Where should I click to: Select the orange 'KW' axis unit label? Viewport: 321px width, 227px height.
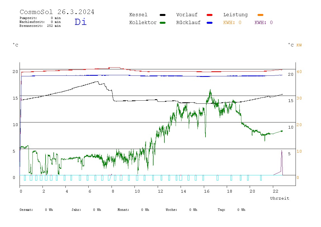coord(299,45)
